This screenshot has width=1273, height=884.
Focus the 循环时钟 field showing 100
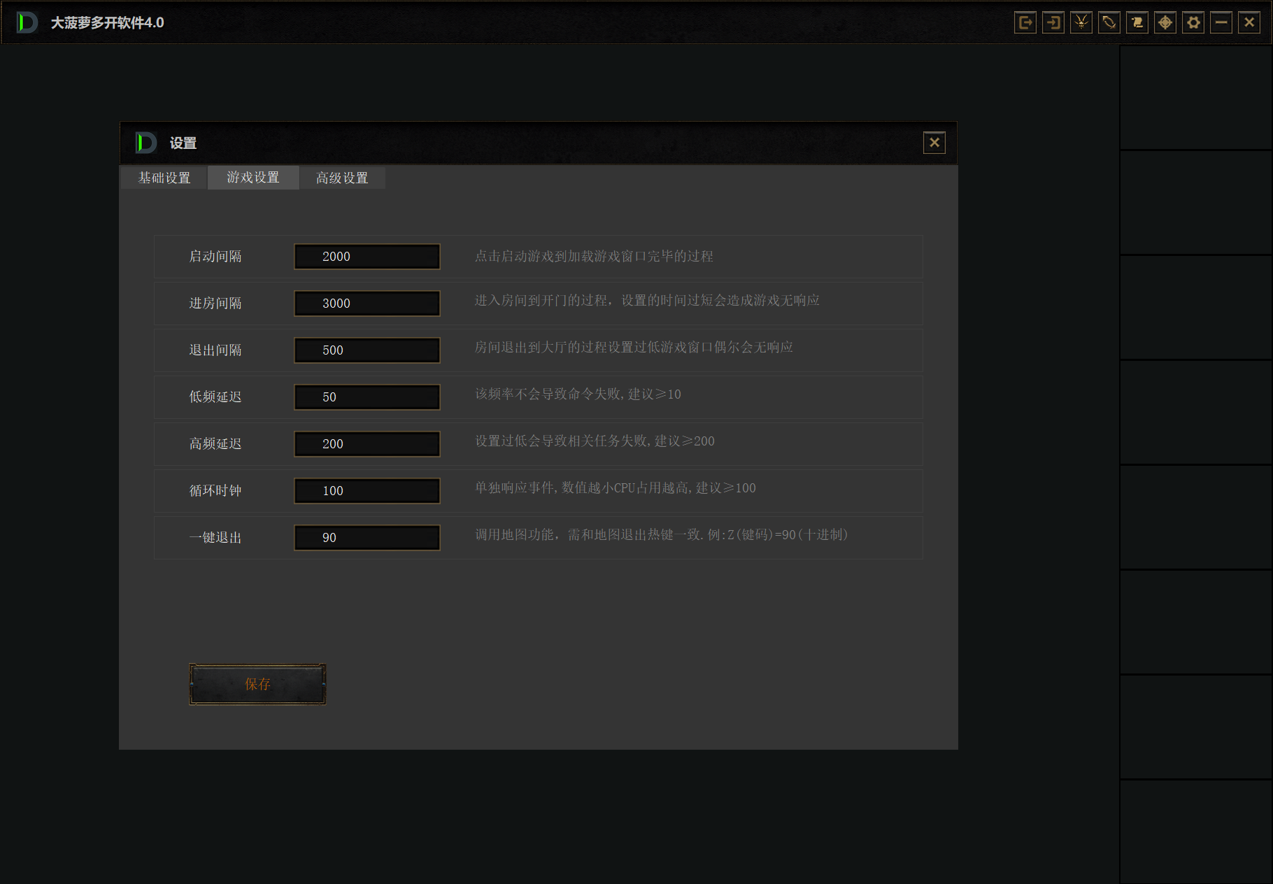pos(367,491)
